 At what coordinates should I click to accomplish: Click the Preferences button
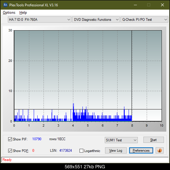[x=141, y=151]
